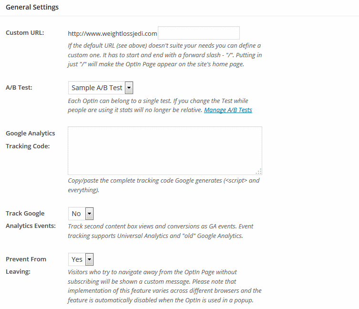Focus the Google Analytics Tracking Code textarea
Screen dimensions: 359x309
point(165,151)
